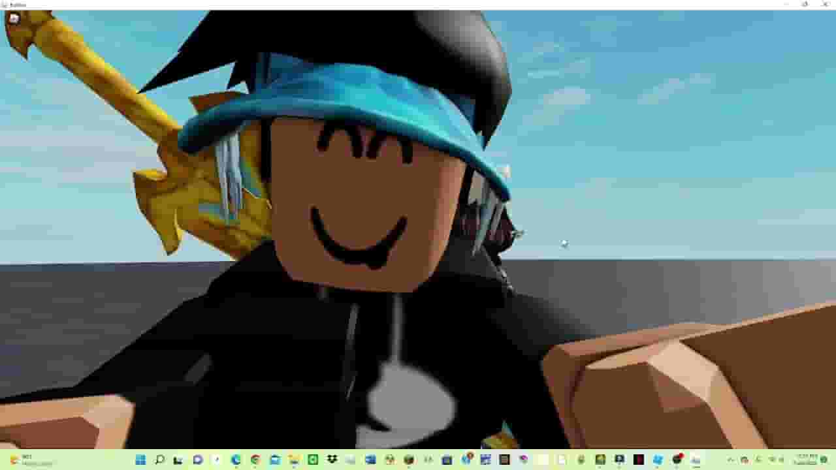Screen dimensions: 836x470
Task: Open the Roblox menu icon in the game view
Action: tap(14, 18)
